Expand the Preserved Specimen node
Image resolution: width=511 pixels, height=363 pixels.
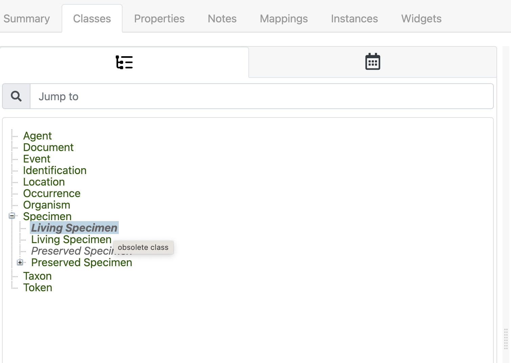20,262
